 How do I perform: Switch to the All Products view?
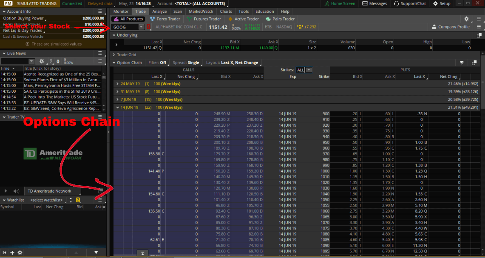128,19
